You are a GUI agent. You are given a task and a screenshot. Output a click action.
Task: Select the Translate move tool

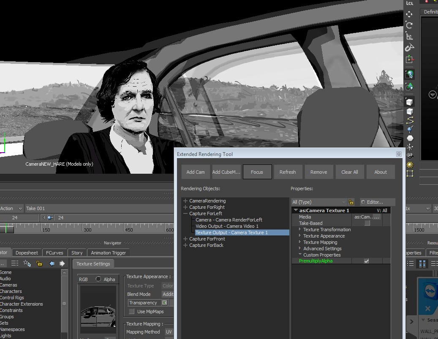[409, 14]
